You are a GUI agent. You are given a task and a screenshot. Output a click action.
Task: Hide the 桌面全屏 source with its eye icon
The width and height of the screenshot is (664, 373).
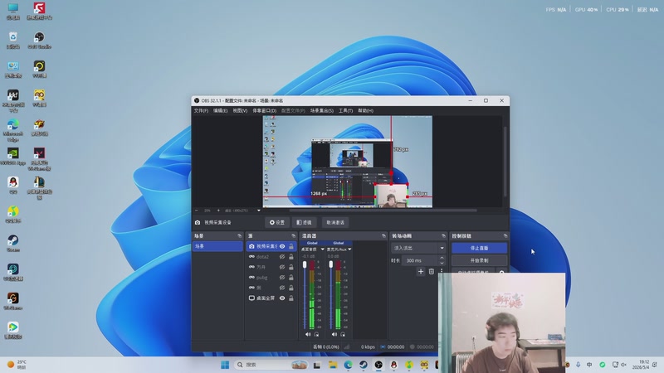click(x=282, y=298)
